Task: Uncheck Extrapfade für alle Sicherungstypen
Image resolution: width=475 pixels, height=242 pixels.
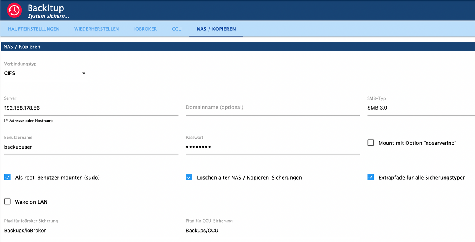Action: (x=371, y=177)
